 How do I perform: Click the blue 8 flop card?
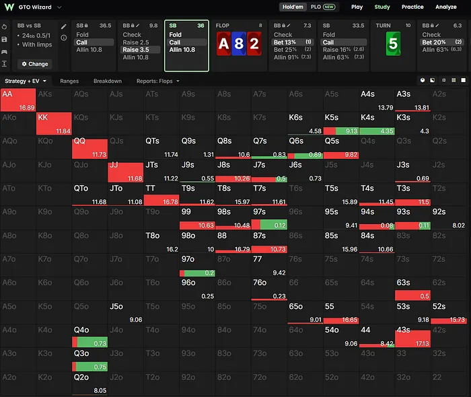click(x=239, y=44)
